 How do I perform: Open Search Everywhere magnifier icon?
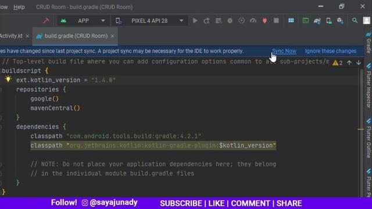[355, 21]
